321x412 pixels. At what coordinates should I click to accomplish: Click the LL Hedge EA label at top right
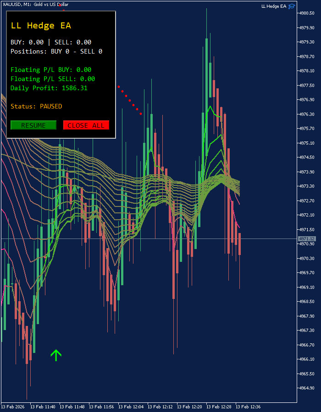274,6
